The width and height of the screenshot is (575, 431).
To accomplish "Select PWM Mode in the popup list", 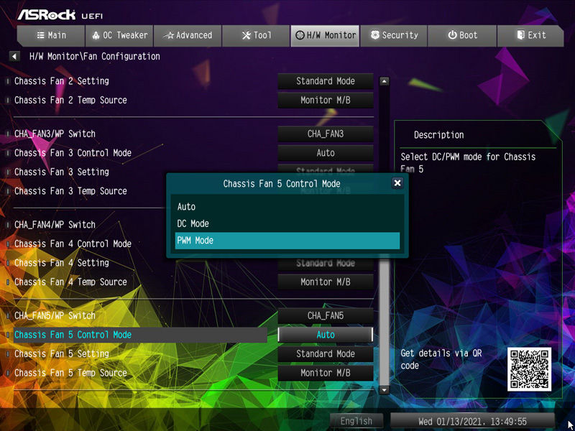I will [287, 241].
